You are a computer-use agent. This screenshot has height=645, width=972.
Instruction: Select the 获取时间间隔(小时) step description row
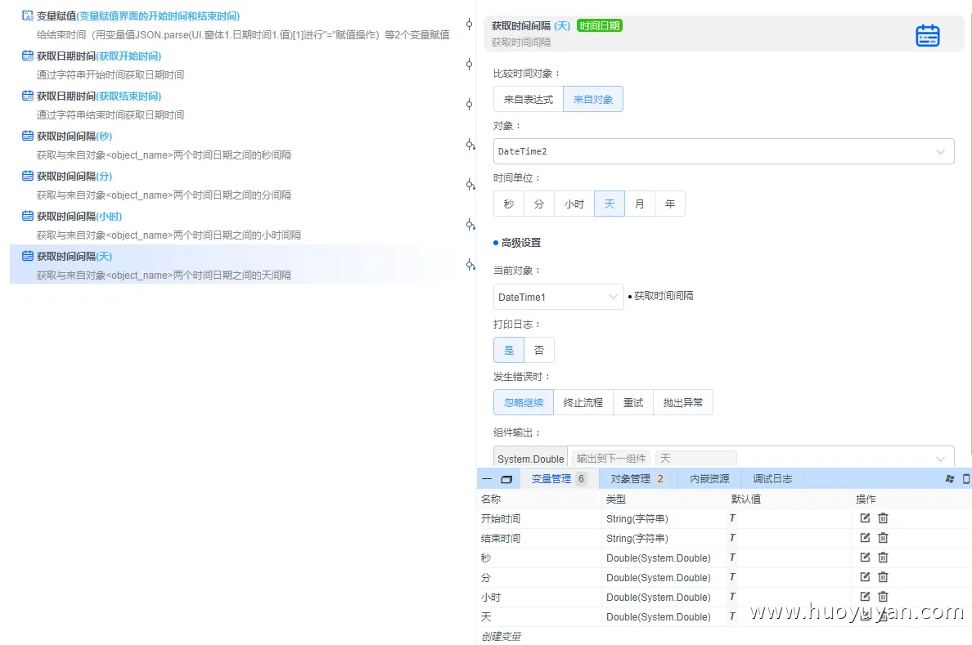(169, 235)
